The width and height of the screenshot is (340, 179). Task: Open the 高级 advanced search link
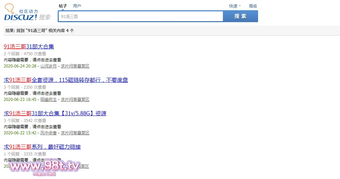tap(253, 6)
